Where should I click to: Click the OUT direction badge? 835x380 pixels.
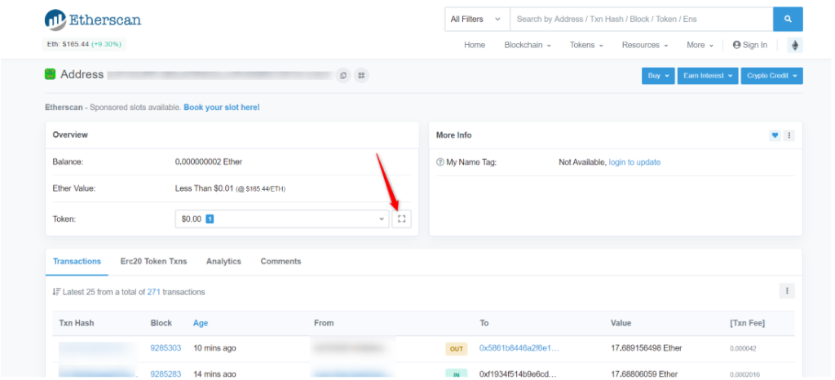(457, 348)
